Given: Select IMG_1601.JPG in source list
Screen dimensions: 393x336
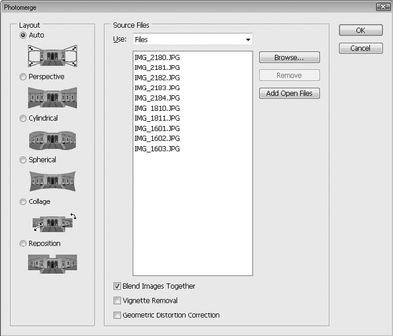Looking at the screenshot, I should coord(157,128).
